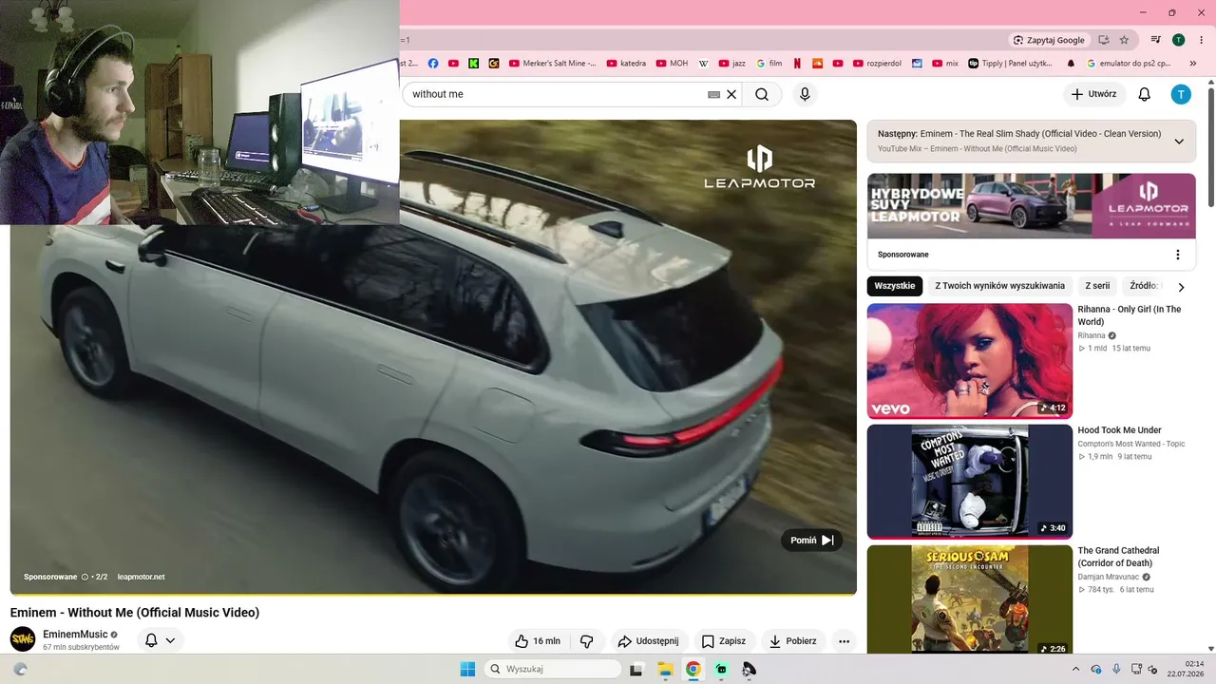Open options menu for the sponsored ad
Screen dimensions: 1216x684
click(1178, 255)
